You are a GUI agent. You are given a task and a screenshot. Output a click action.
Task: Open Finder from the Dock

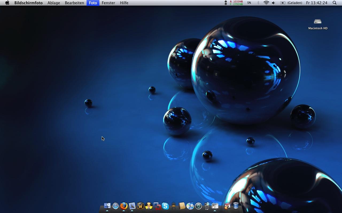pyautogui.click(x=107, y=206)
